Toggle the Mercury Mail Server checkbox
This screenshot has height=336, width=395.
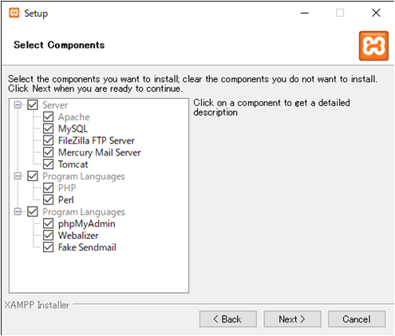pos(48,152)
